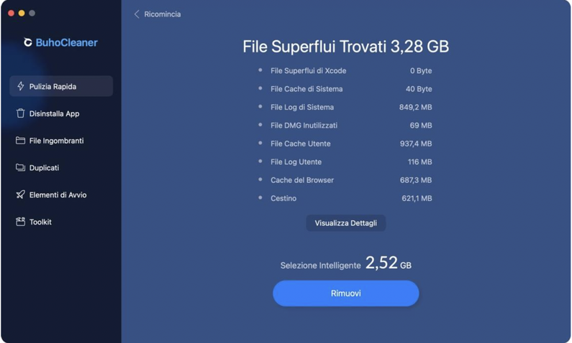Screen dimensions: 572x343
Task: Go to the File Ingombranti label
Action: coord(57,141)
